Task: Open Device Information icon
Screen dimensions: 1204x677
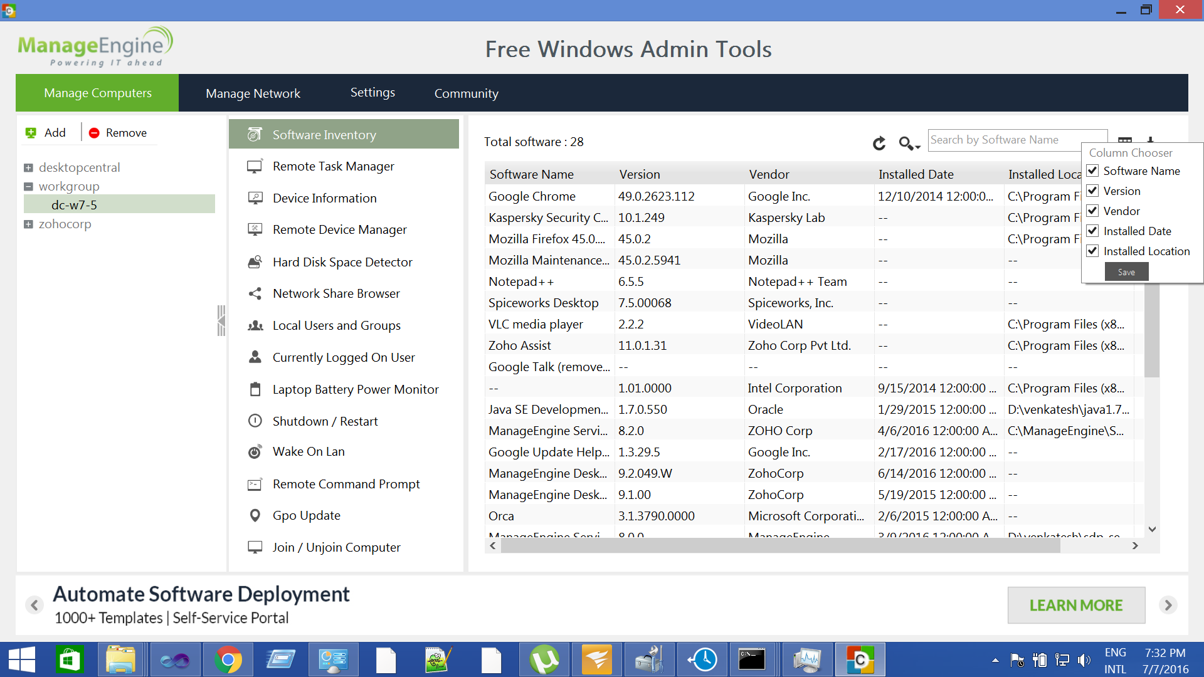Action: tap(255, 198)
